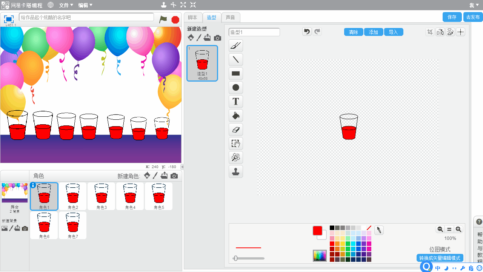Click the 清除 button
483x272 pixels.
point(354,32)
